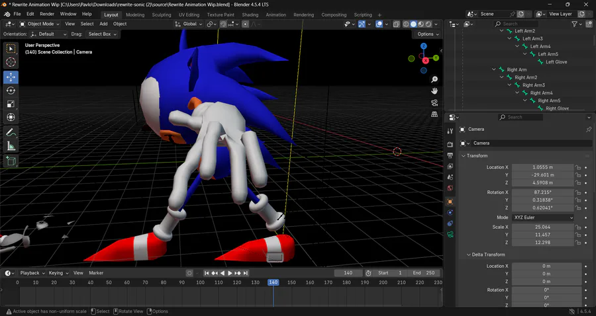Open the Marker menu in timeline

tap(96, 273)
